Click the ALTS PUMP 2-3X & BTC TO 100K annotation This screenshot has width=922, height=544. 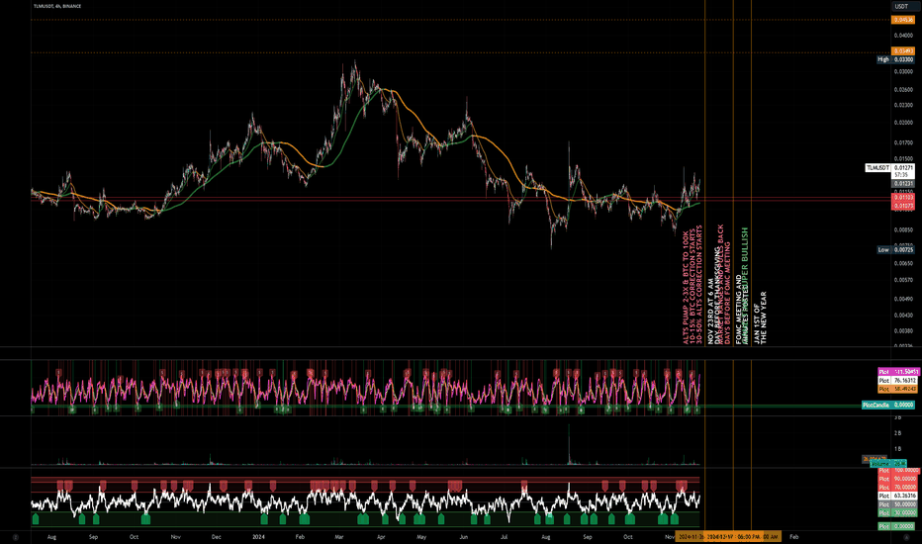pos(685,288)
